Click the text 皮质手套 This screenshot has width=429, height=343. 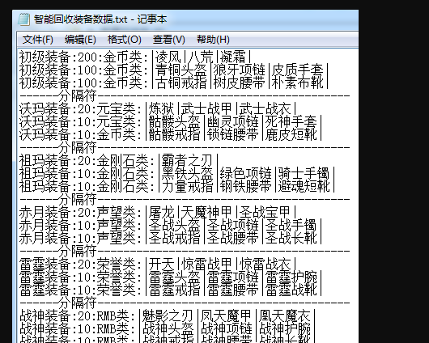[x=298, y=70]
